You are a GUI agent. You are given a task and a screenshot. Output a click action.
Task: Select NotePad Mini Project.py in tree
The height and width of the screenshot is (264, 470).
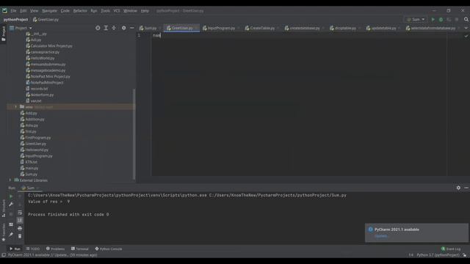[x=50, y=76]
